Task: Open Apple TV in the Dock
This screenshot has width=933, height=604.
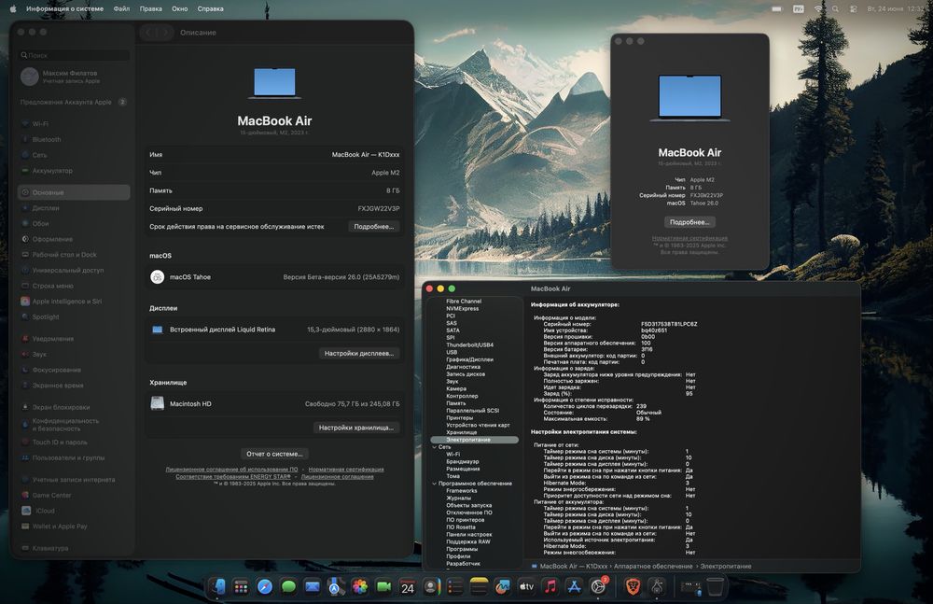Action: pyautogui.click(x=526, y=586)
